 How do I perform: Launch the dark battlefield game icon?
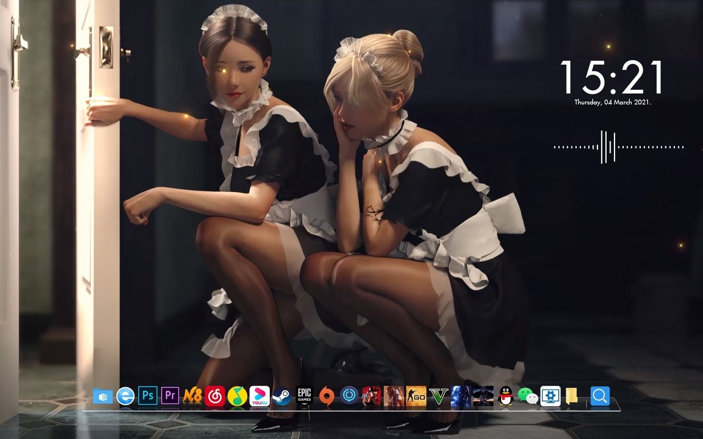[x=483, y=396]
